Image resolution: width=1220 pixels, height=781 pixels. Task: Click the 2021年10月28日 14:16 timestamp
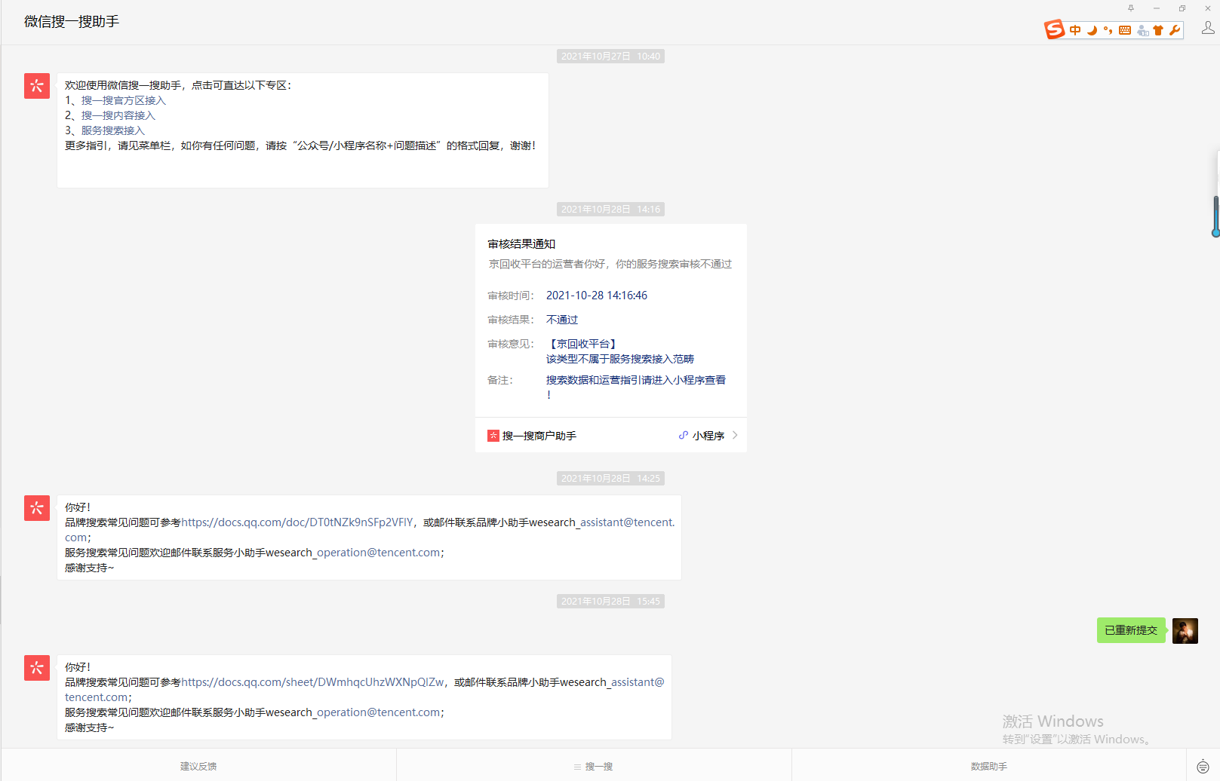coord(611,210)
